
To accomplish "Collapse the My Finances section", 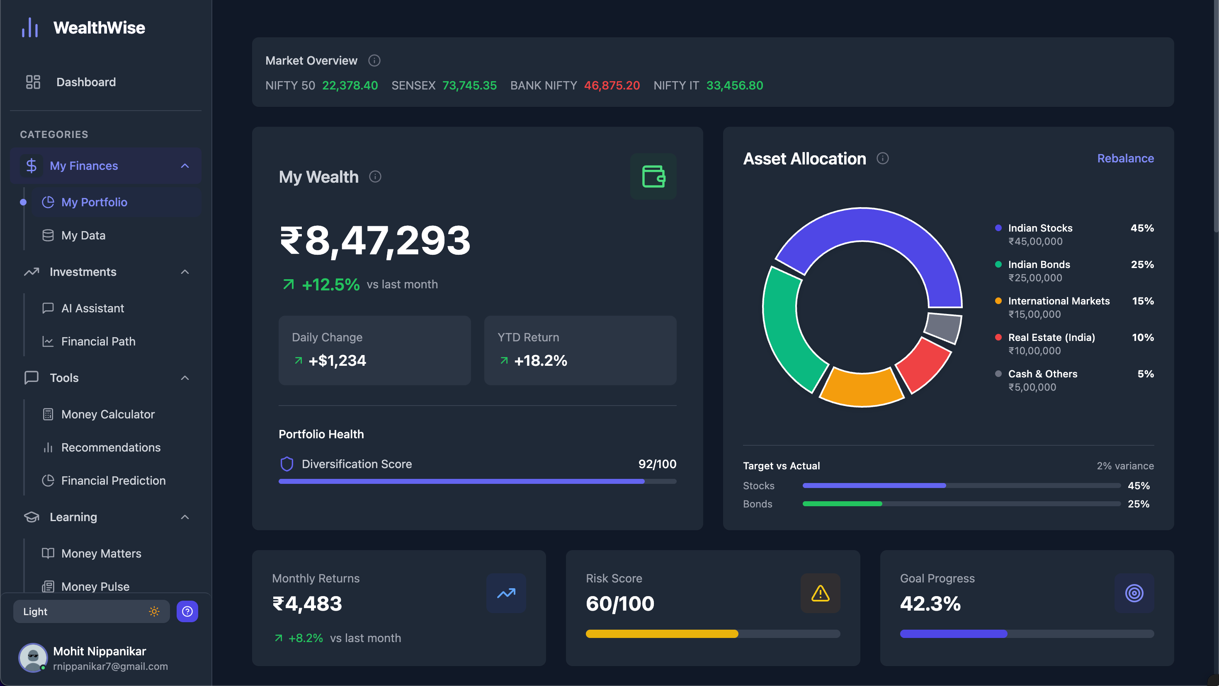I will [x=185, y=166].
